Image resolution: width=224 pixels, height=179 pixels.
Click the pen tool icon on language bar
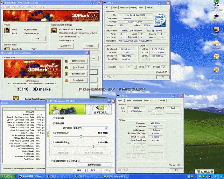[x=209, y=171]
